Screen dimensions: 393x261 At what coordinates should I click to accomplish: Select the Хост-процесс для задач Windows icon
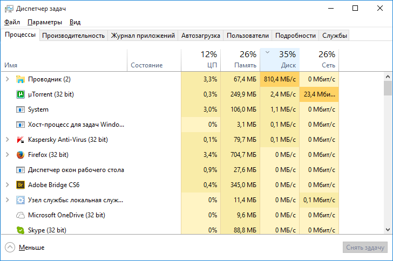[21, 125]
